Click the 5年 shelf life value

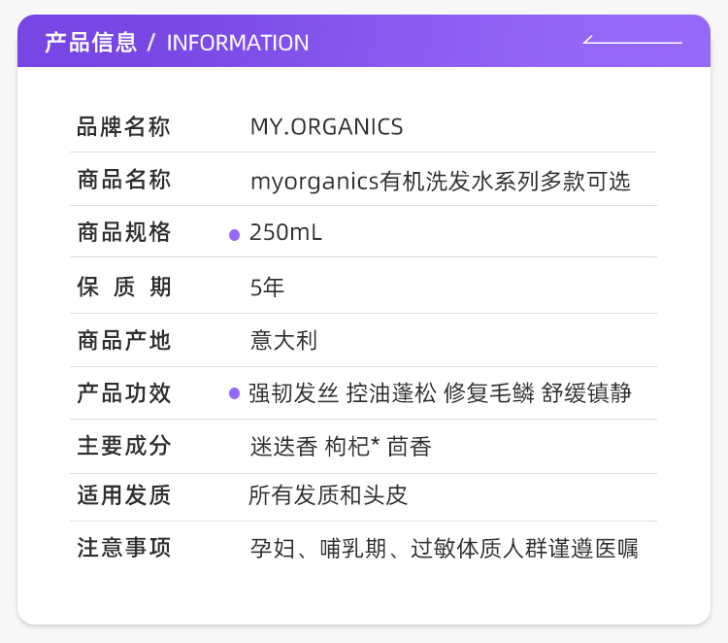(x=267, y=288)
